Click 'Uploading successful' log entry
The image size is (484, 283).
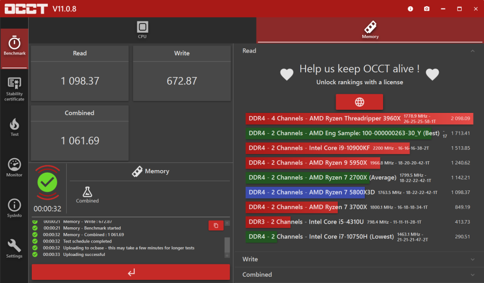(84, 254)
